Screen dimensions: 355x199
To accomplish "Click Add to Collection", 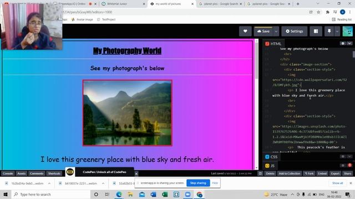I will (290, 174).
